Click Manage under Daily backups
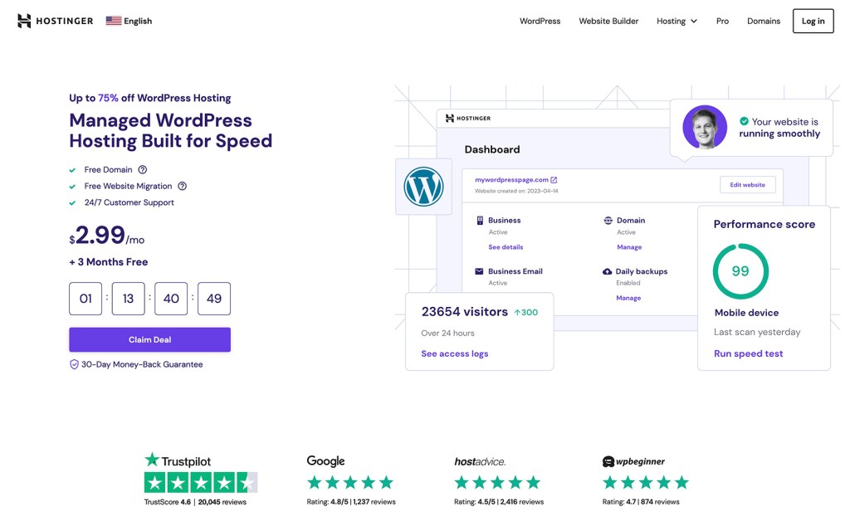This screenshot has width=850, height=516. [x=628, y=298]
